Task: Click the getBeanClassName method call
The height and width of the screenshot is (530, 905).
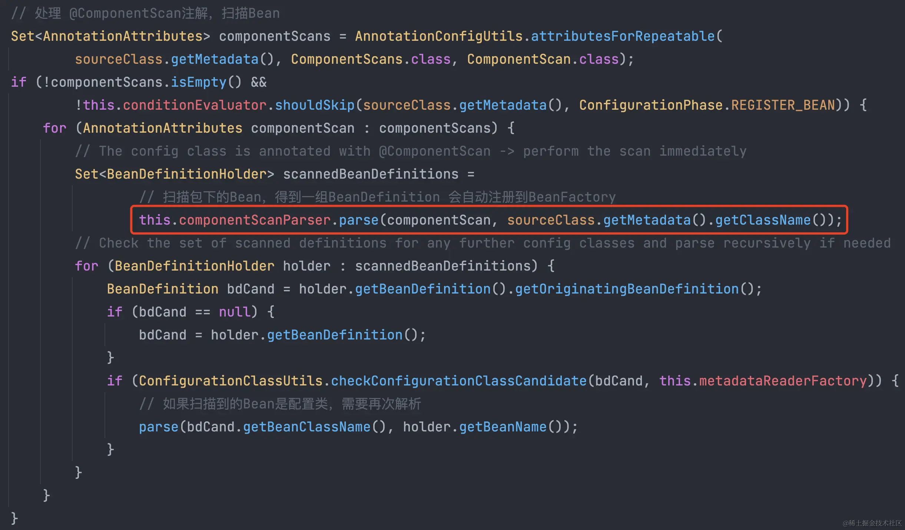Action: [306, 427]
